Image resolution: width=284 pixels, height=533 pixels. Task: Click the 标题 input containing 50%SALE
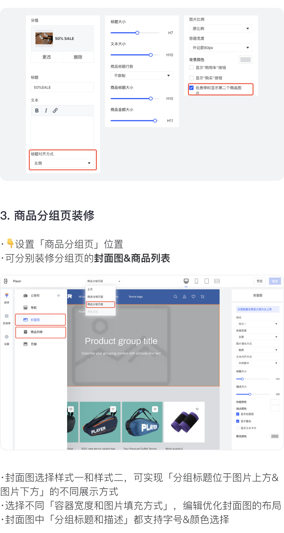pyautogui.click(x=62, y=87)
